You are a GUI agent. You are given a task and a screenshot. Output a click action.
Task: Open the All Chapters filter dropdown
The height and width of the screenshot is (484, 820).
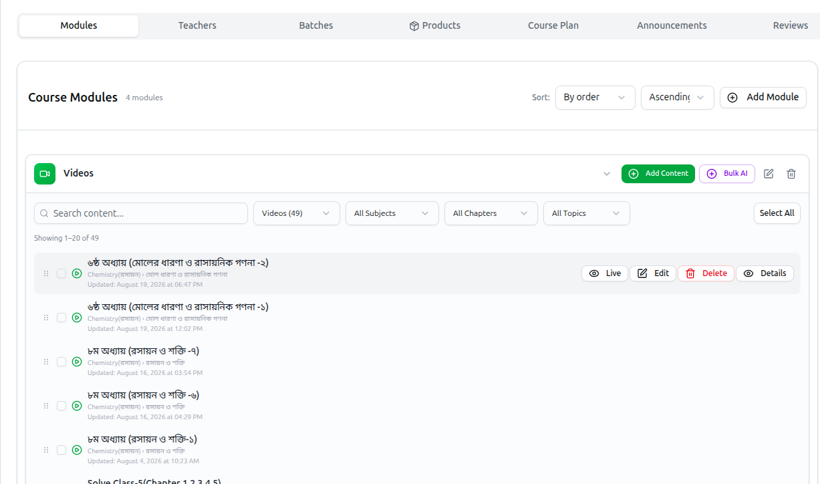(491, 213)
